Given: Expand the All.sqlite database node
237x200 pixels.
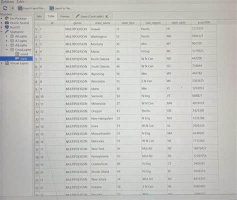Looking at the screenshot, I should [6, 45].
